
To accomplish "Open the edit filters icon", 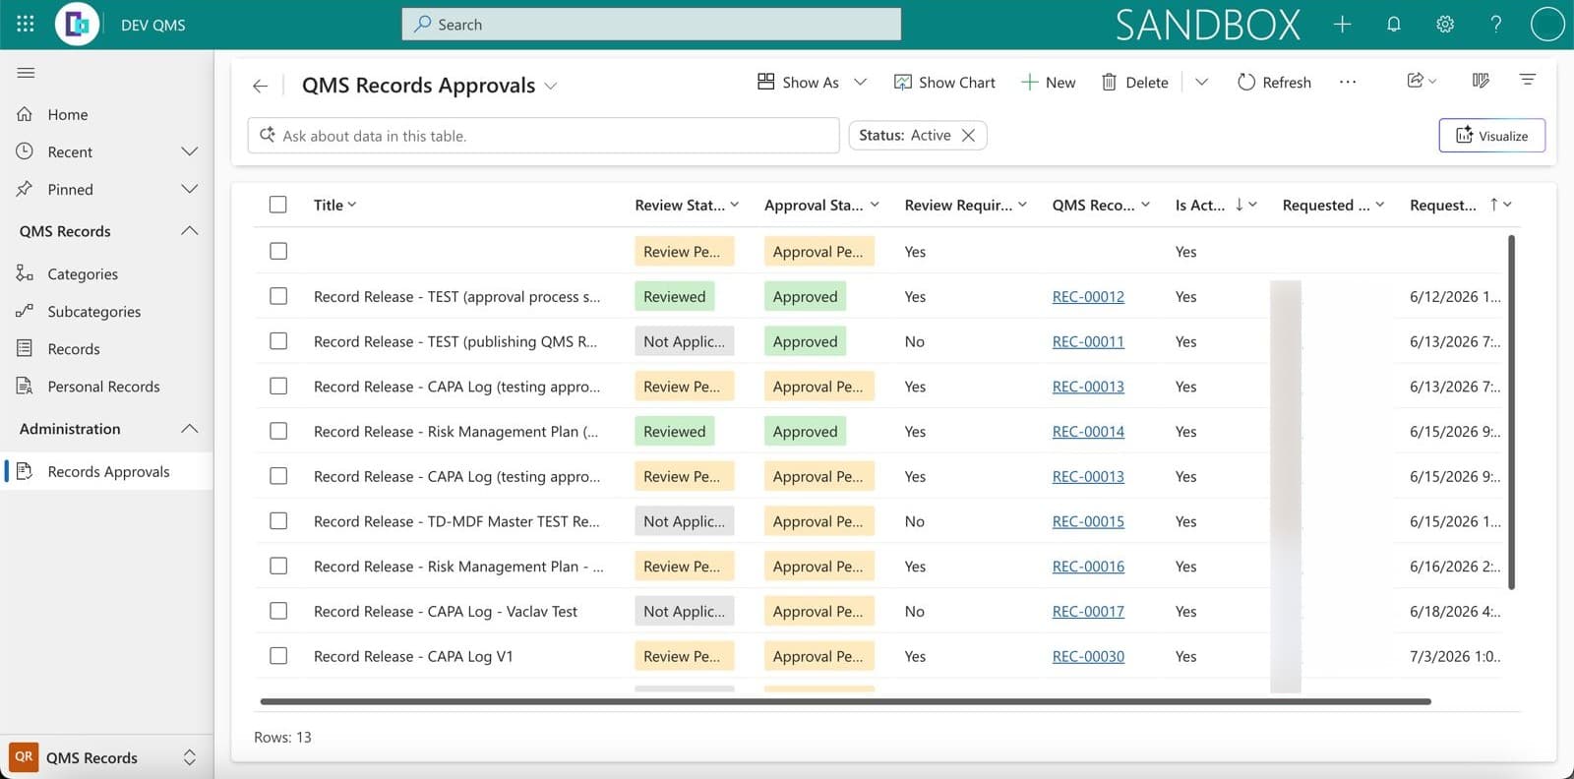I will (1527, 80).
